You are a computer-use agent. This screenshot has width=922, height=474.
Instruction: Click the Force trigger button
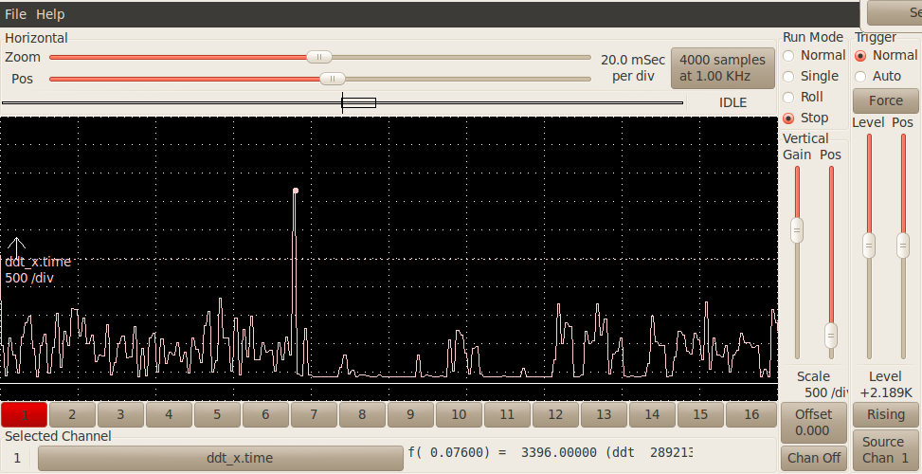coord(885,100)
